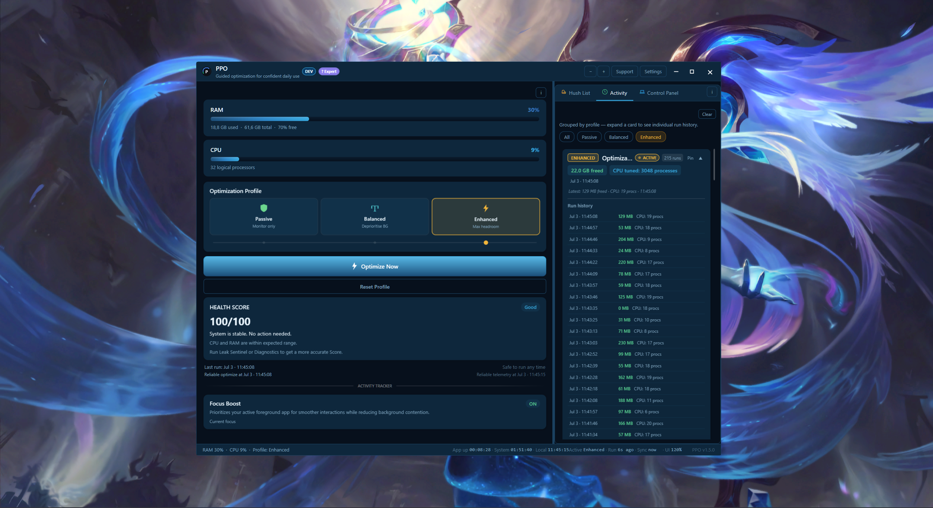
Task: Select run history row Jul 3 11:43:35
Action: (x=636, y=308)
